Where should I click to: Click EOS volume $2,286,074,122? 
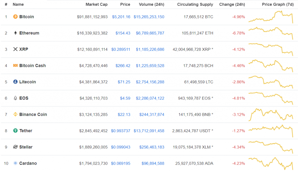click(150, 98)
